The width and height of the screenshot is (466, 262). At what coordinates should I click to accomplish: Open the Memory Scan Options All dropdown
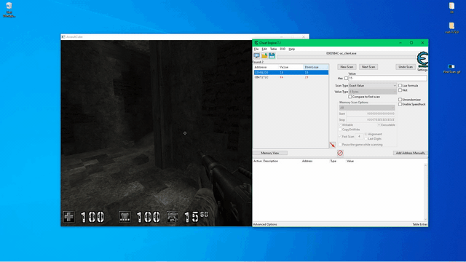point(367,108)
